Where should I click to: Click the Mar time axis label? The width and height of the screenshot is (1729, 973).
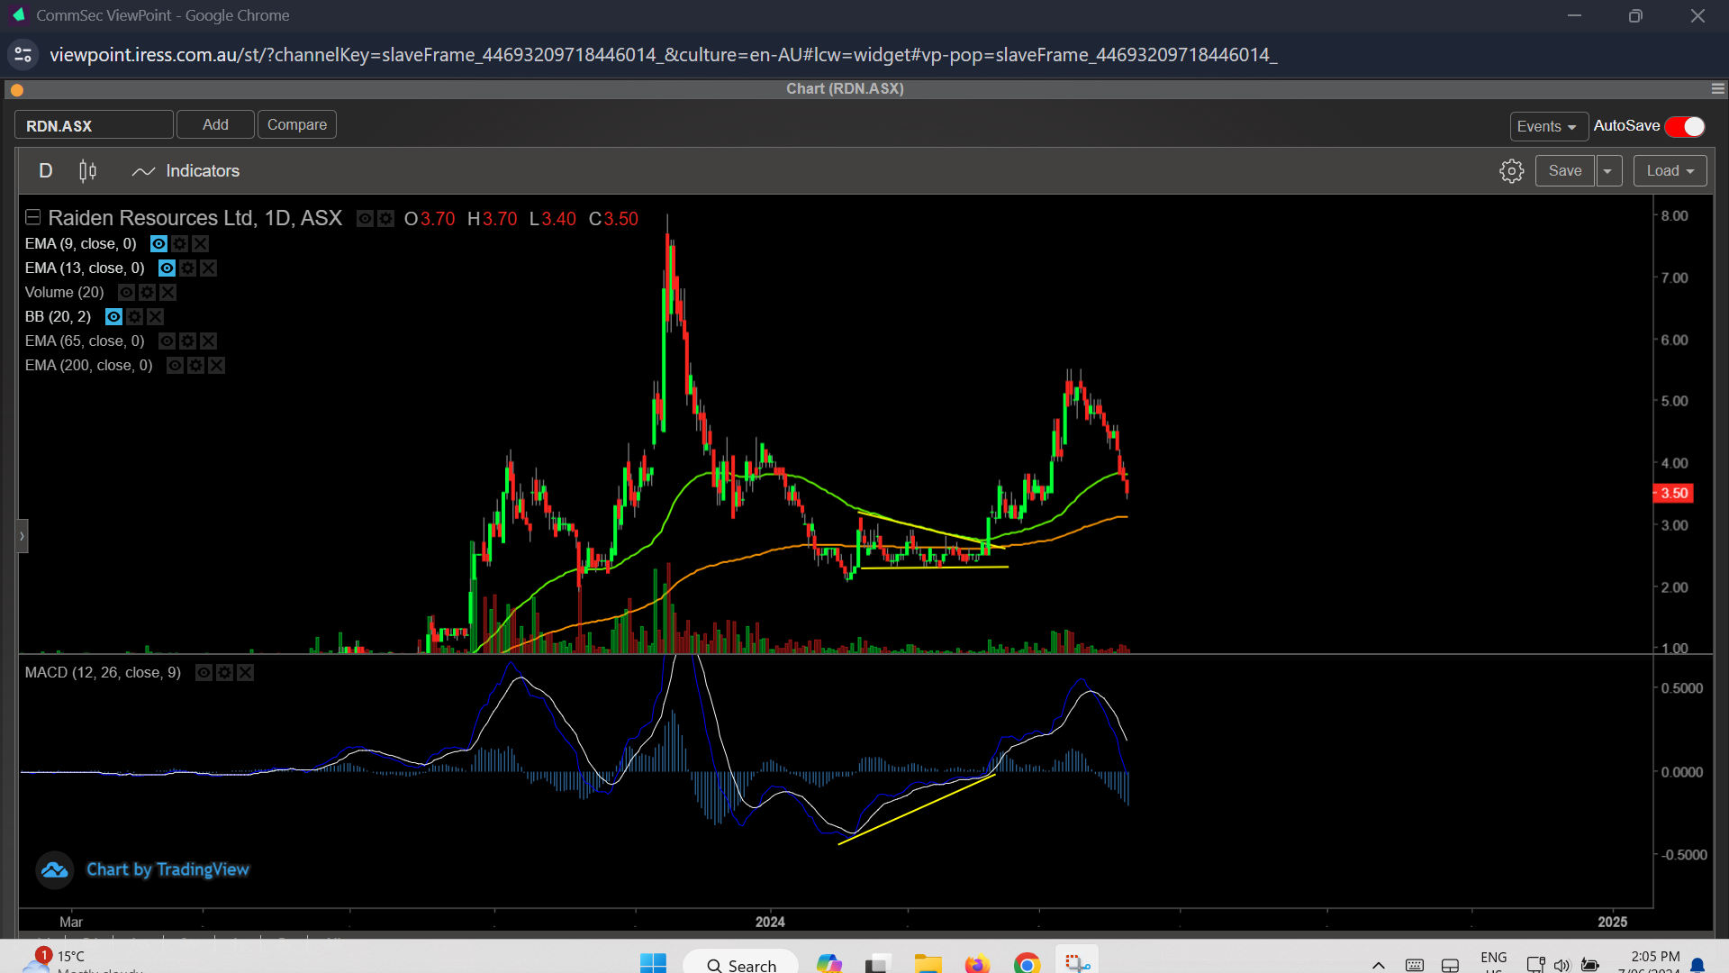[x=71, y=922]
